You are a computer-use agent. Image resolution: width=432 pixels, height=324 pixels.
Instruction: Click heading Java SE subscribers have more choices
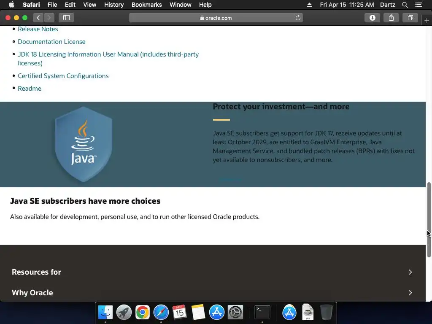click(x=85, y=201)
